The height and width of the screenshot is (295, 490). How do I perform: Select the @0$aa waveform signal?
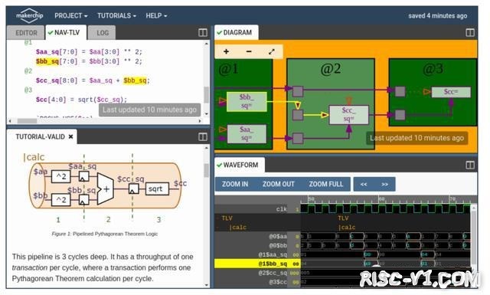257,237
